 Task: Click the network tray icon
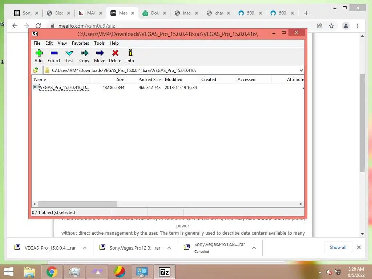tap(338, 272)
